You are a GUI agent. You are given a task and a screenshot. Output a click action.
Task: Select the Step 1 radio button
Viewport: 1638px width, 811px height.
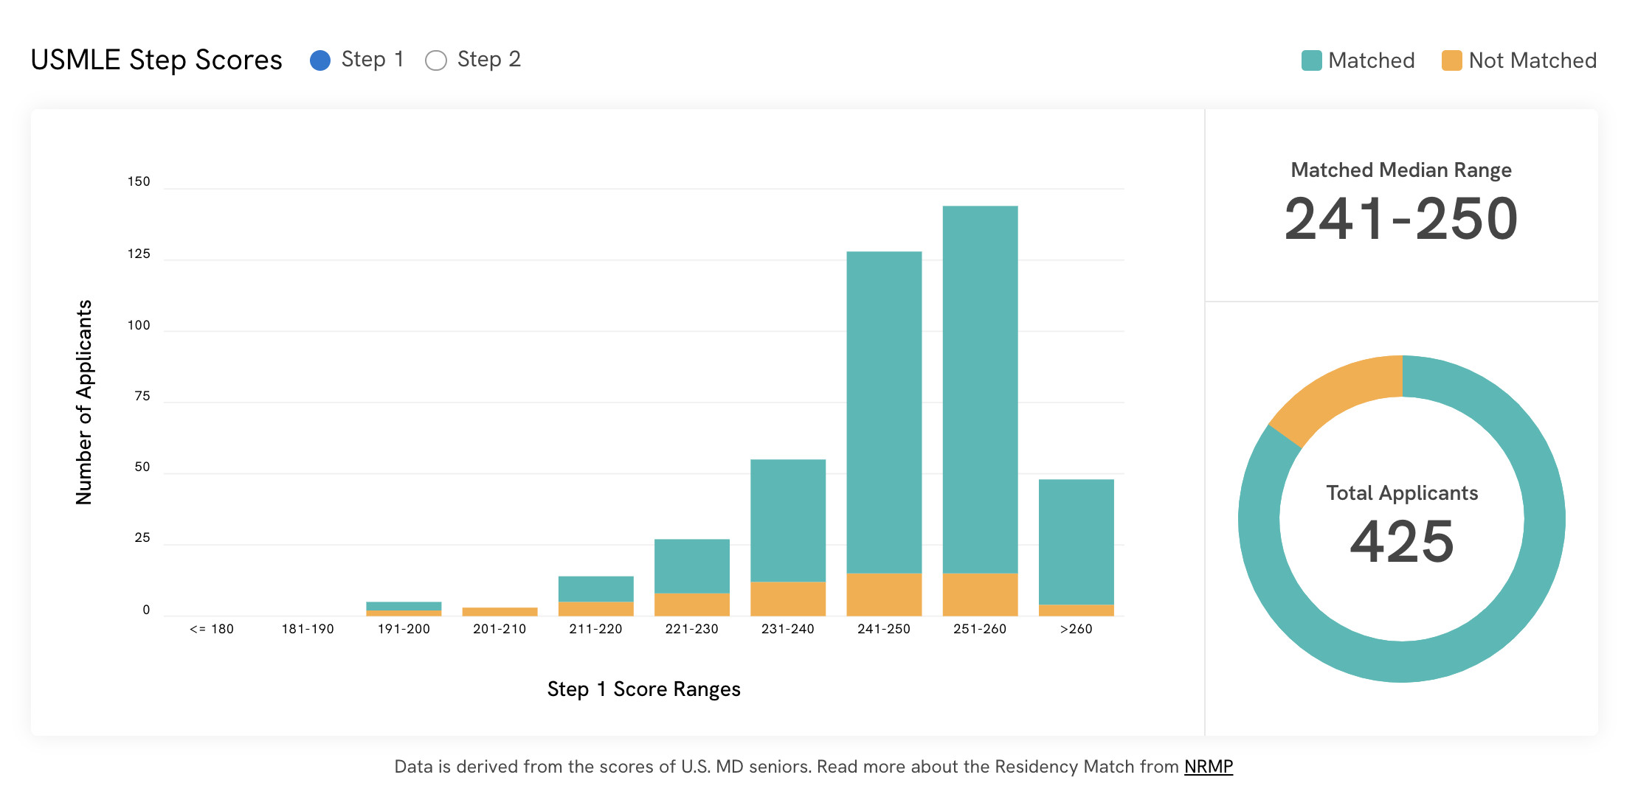pos(321,60)
